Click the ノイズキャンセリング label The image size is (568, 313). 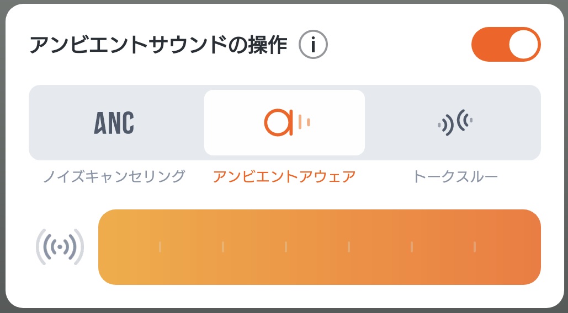pyautogui.click(x=114, y=176)
